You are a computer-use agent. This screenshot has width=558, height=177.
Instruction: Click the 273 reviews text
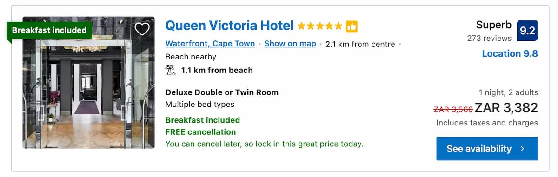click(489, 38)
